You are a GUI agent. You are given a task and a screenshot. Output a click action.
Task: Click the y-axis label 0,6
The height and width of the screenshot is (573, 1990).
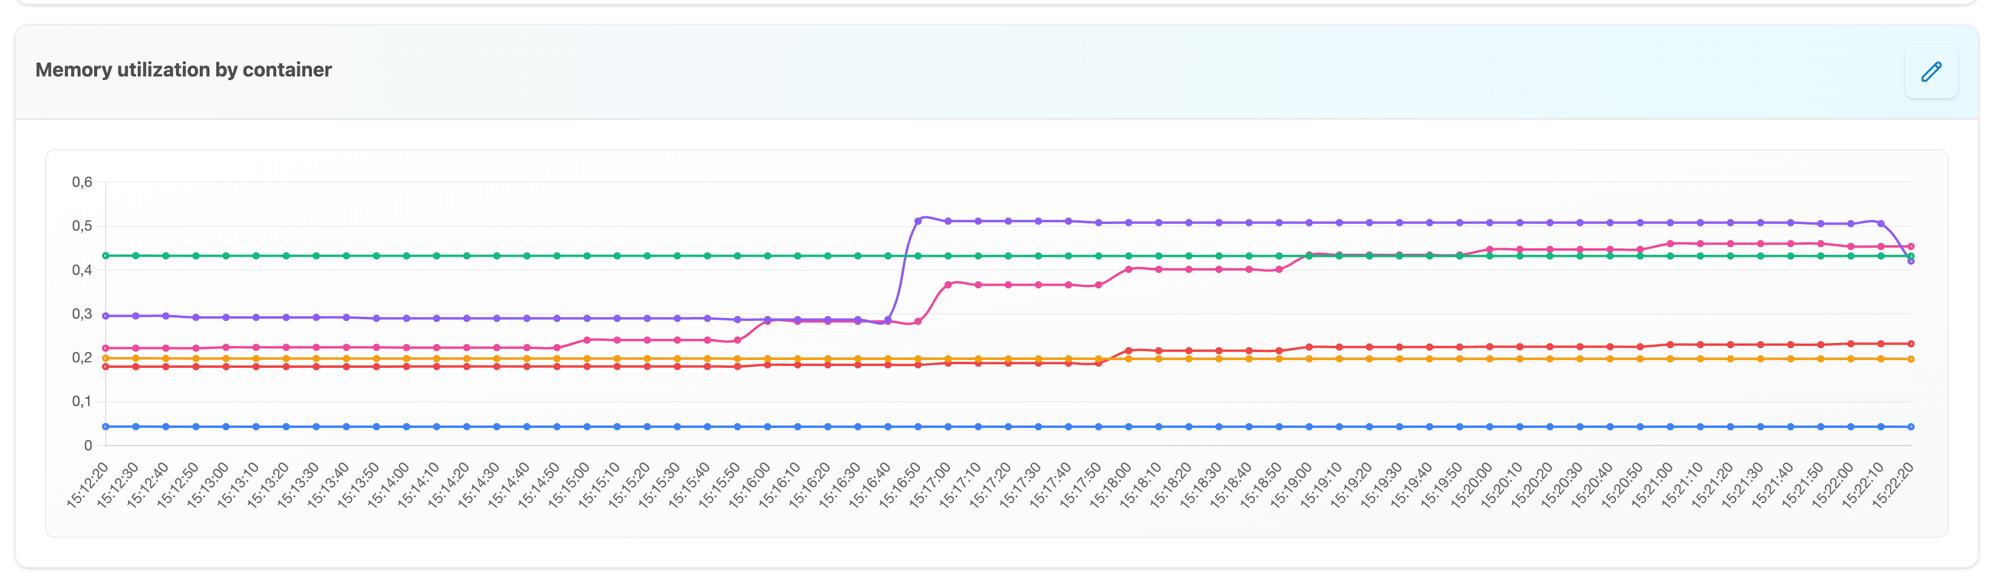(82, 182)
